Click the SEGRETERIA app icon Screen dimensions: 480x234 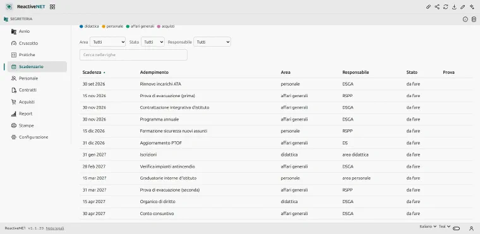coord(6,19)
